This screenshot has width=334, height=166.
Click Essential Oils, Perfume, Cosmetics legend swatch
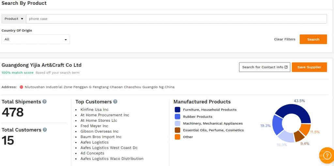(x=177, y=130)
